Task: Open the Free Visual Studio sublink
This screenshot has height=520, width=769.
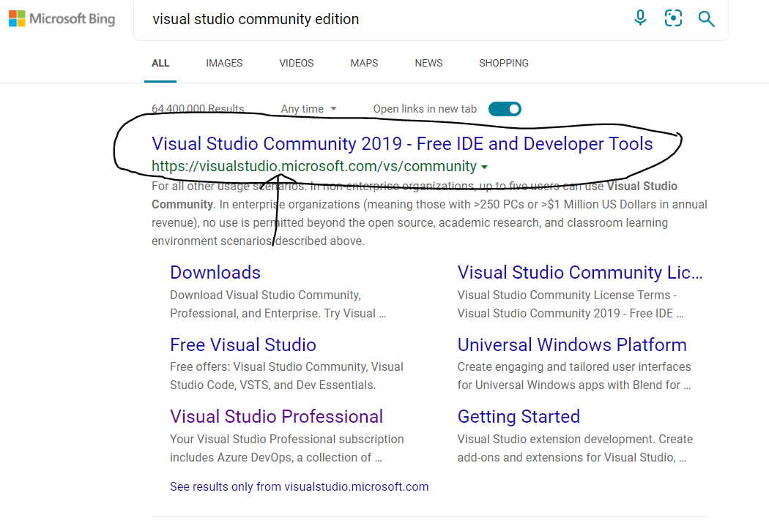Action: click(242, 344)
